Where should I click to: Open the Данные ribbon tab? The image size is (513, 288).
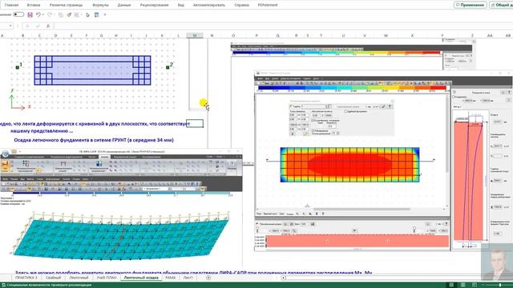pyautogui.click(x=124, y=5)
